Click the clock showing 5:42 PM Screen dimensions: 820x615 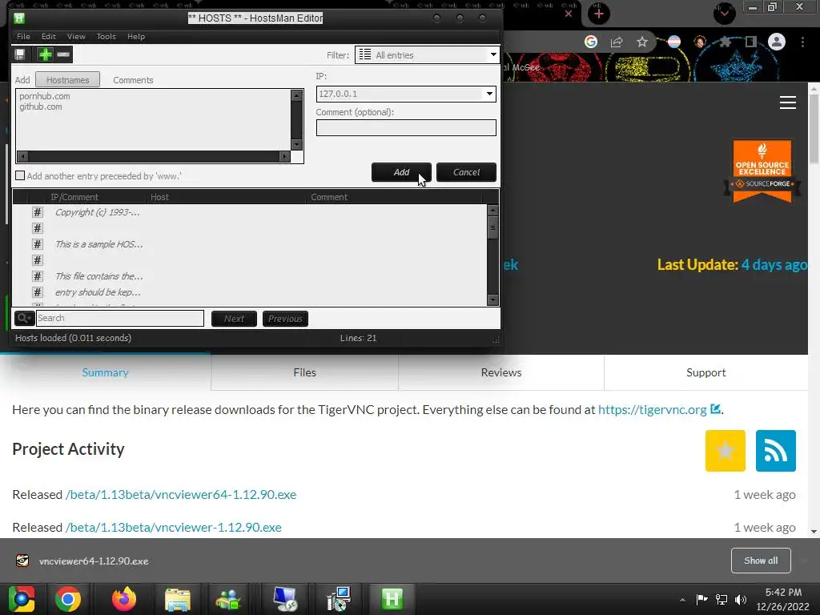783,592
